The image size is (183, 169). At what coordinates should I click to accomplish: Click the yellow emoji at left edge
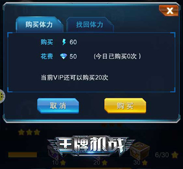click(2, 96)
